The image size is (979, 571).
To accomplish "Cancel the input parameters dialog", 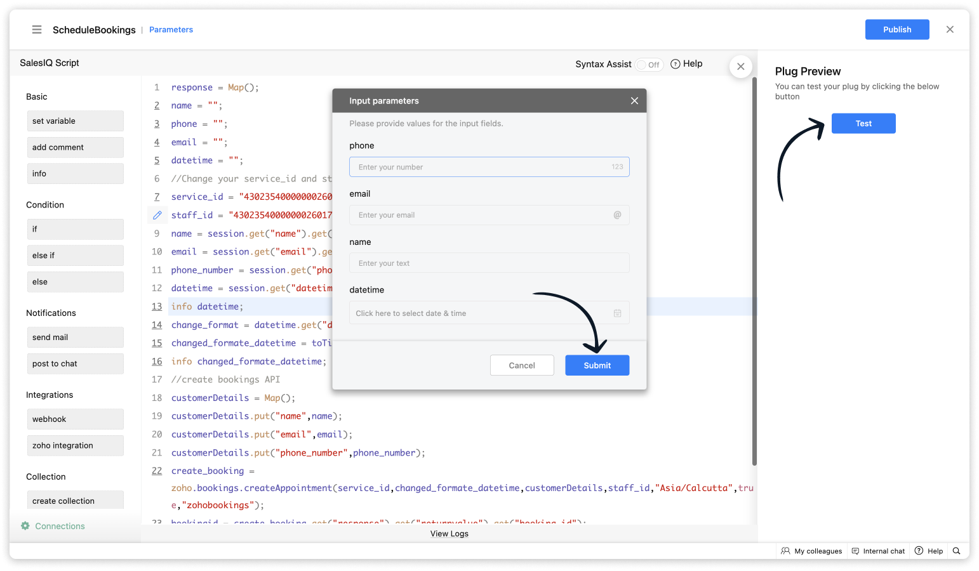I will (x=521, y=365).
